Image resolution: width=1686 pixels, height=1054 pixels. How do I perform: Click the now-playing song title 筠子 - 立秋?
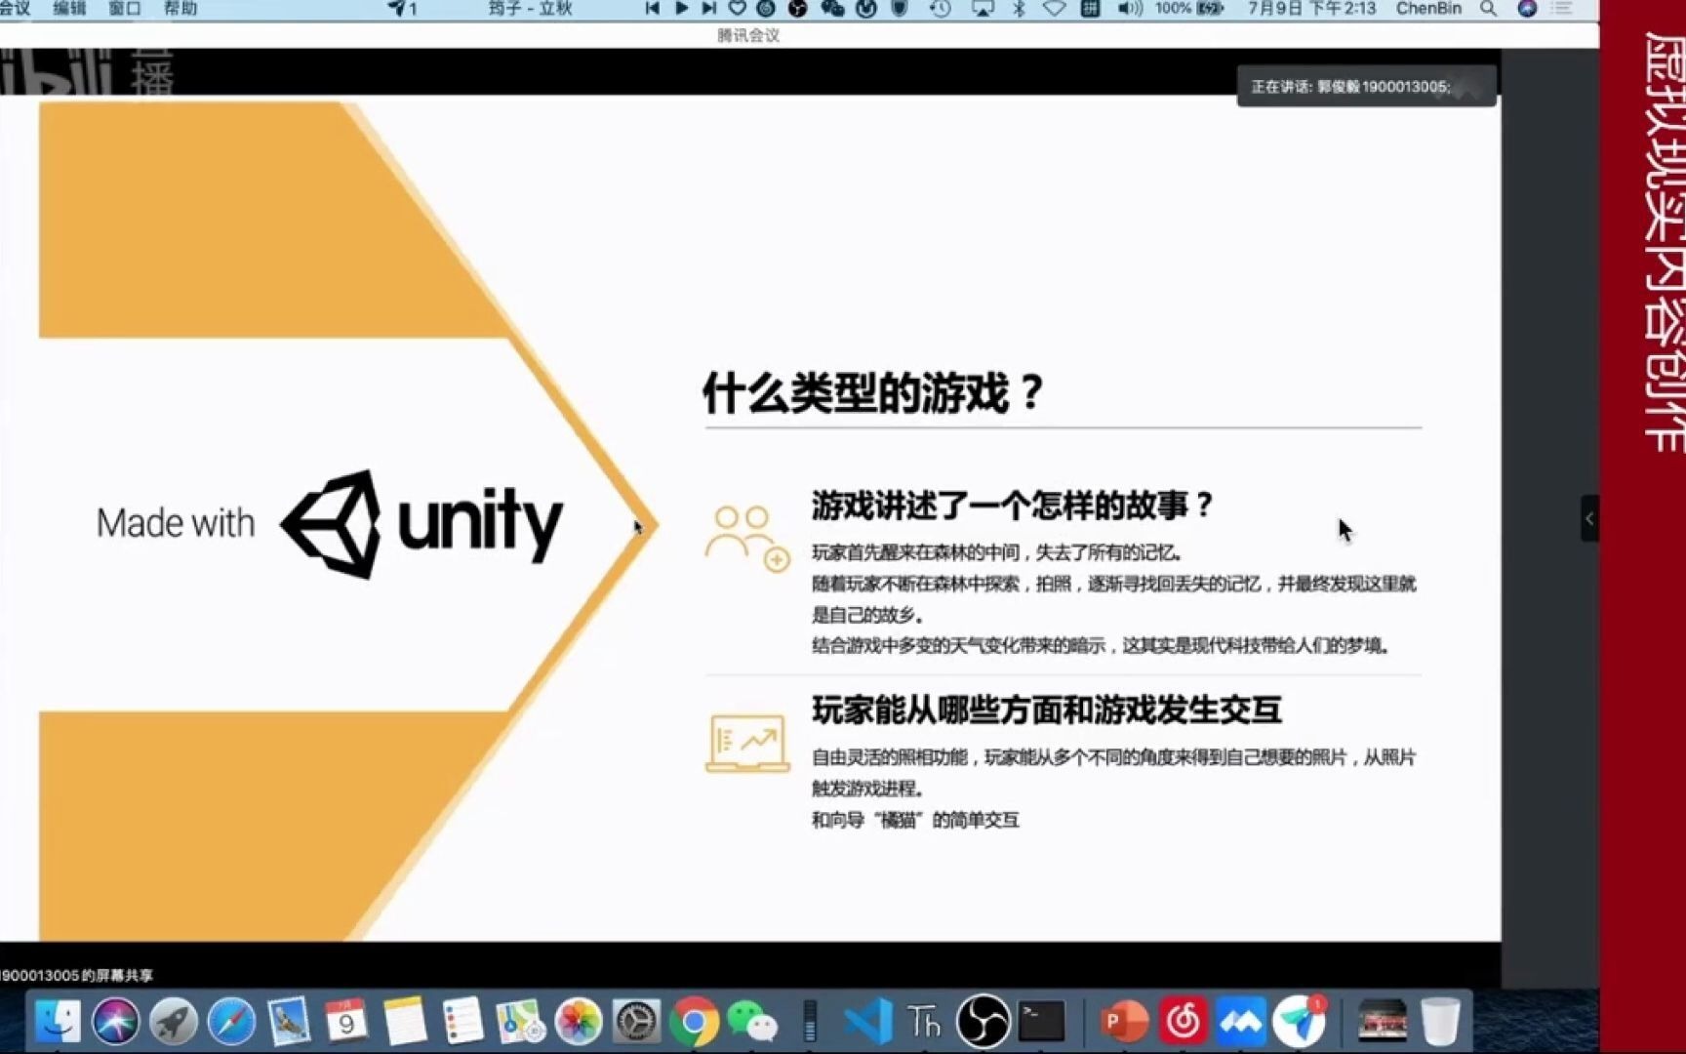(530, 9)
